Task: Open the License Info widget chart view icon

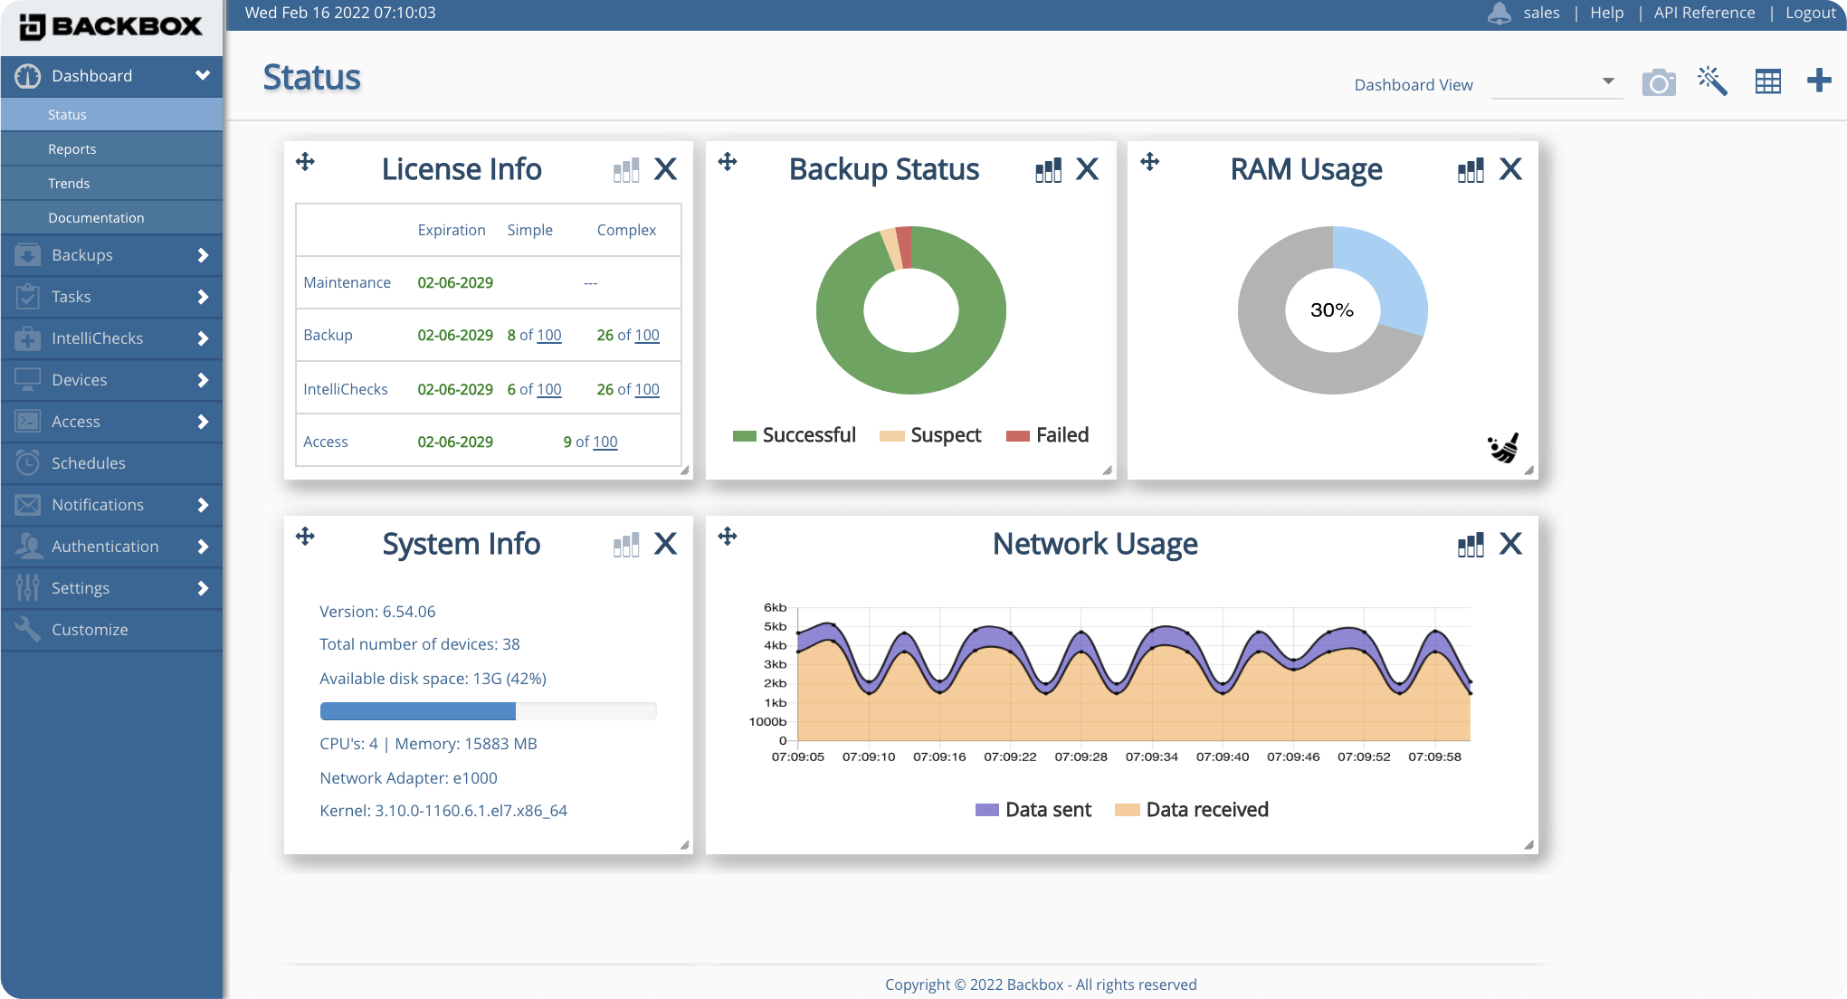Action: 625,169
